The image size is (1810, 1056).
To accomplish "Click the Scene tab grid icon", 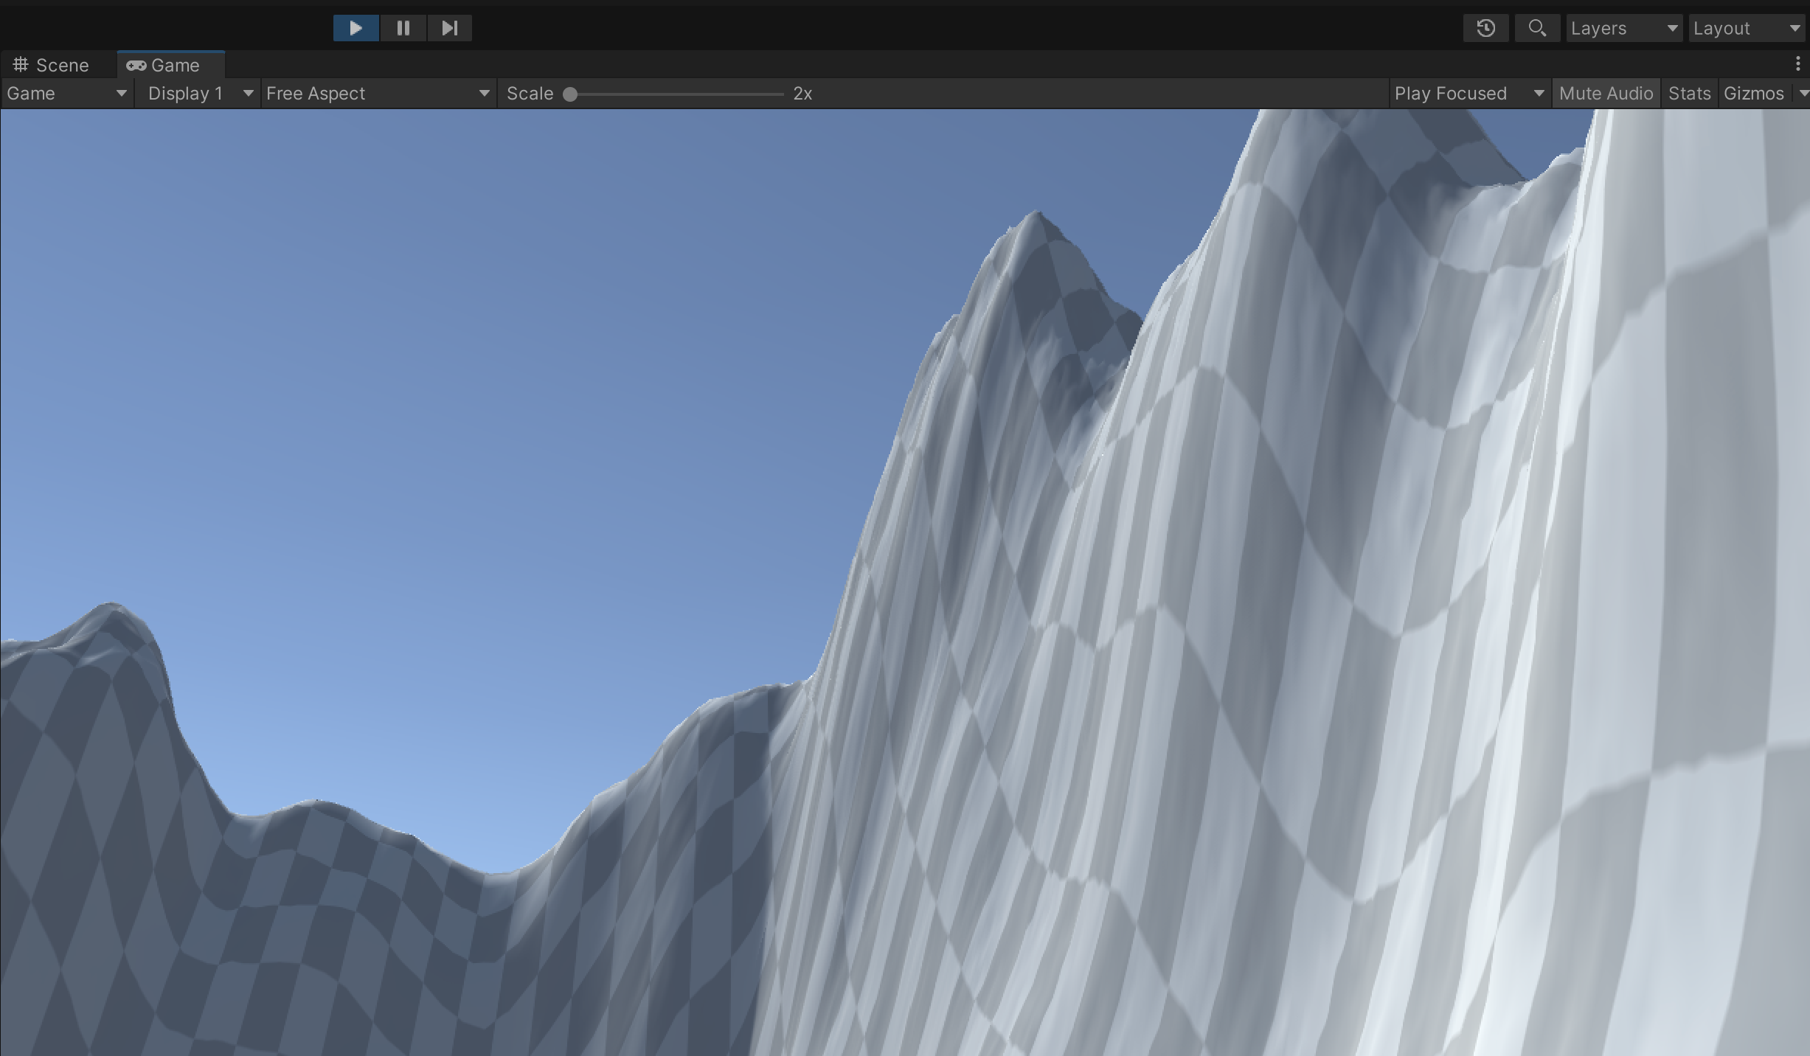I will click(x=21, y=65).
